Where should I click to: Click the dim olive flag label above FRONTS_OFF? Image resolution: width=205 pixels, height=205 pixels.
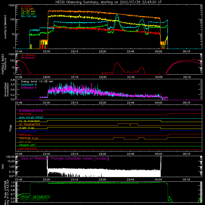coord(25,142)
